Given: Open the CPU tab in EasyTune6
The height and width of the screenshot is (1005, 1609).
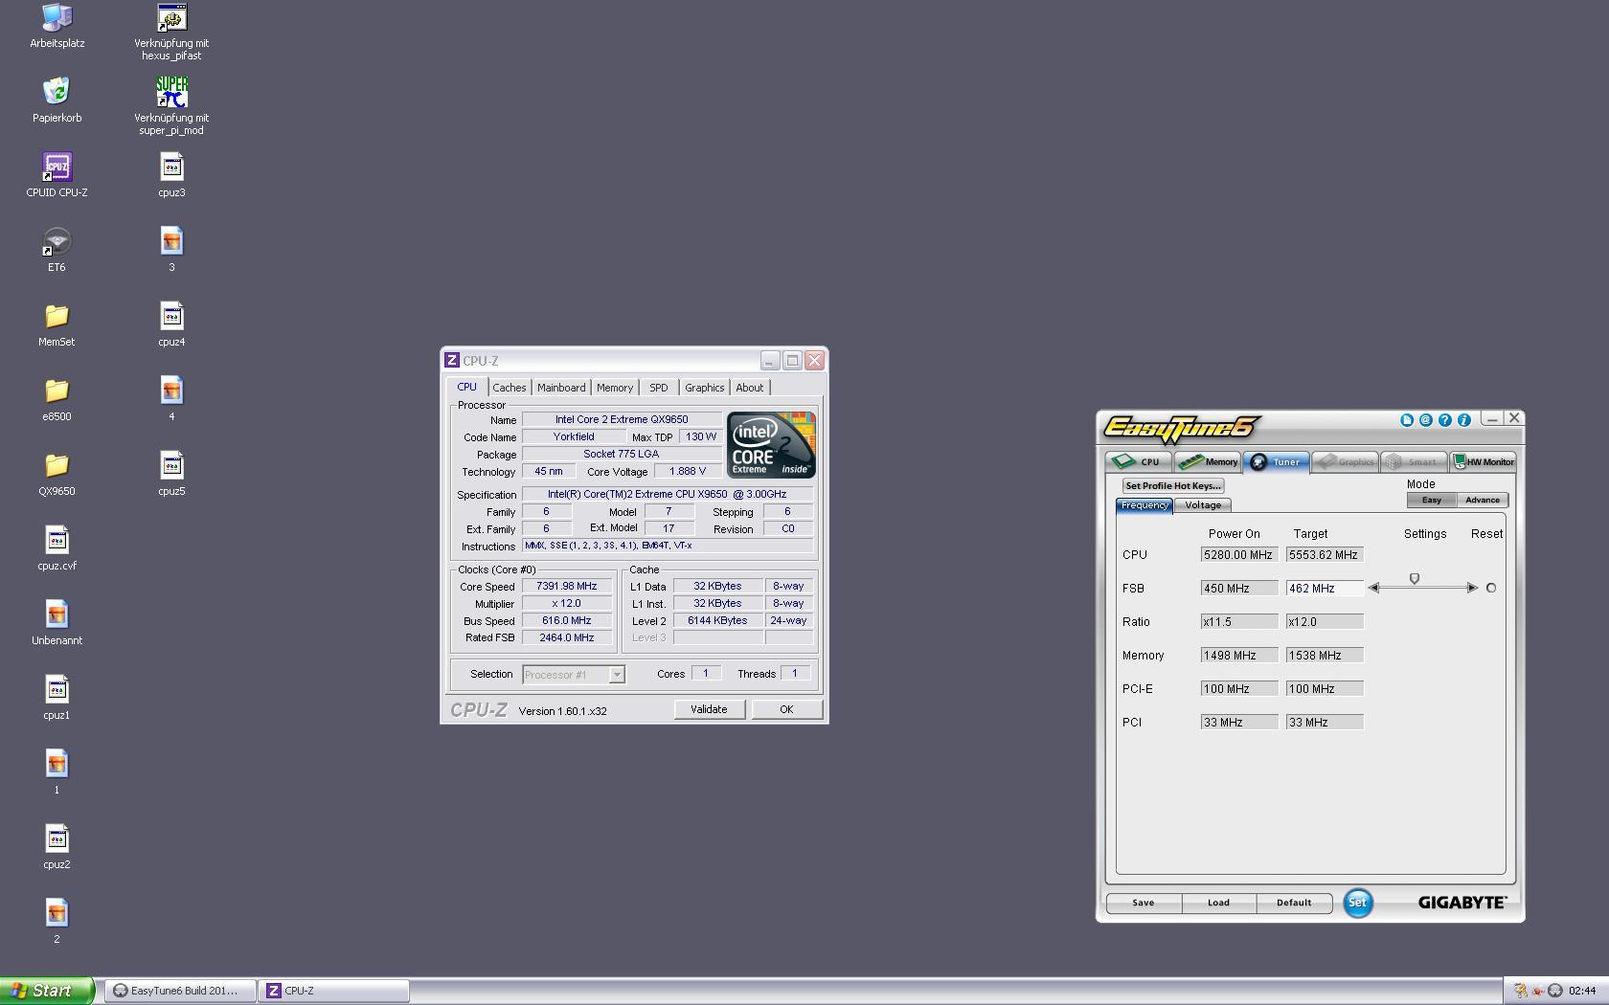Looking at the screenshot, I should click(1139, 461).
